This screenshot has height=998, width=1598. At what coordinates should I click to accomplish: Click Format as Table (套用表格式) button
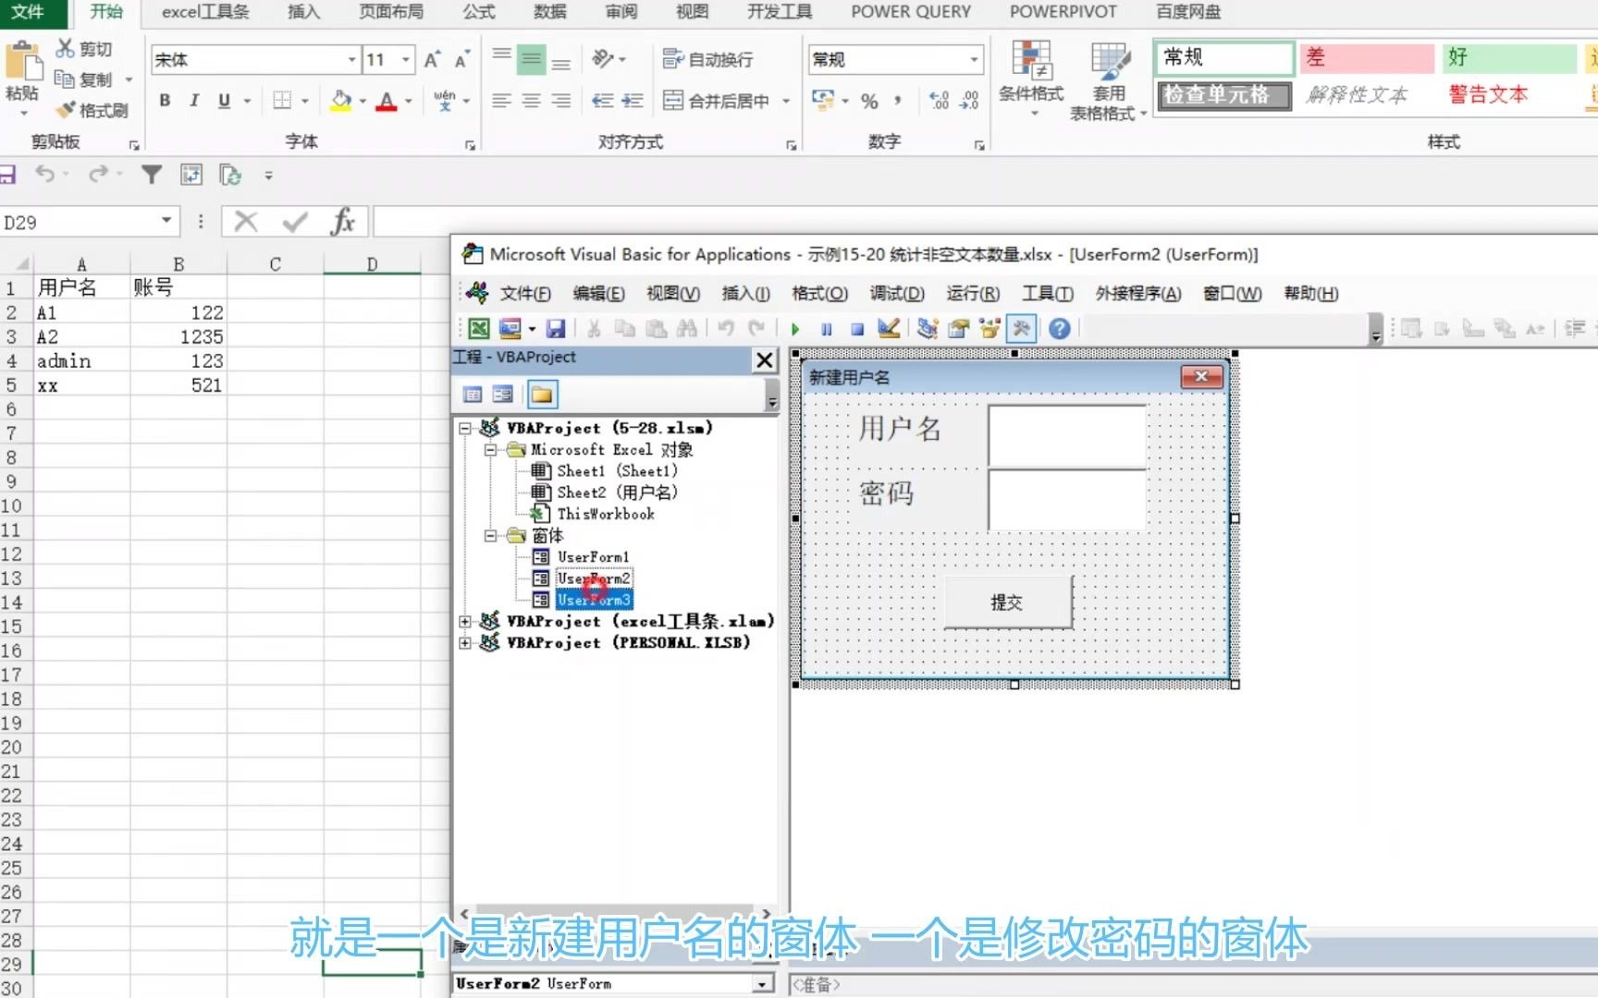[x=1108, y=81]
